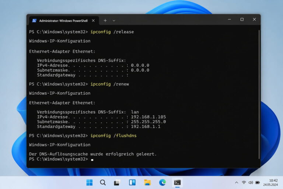The image size is (283, 189).
Task: Click the DNS suffix value 'lan'
Action: 135,112
